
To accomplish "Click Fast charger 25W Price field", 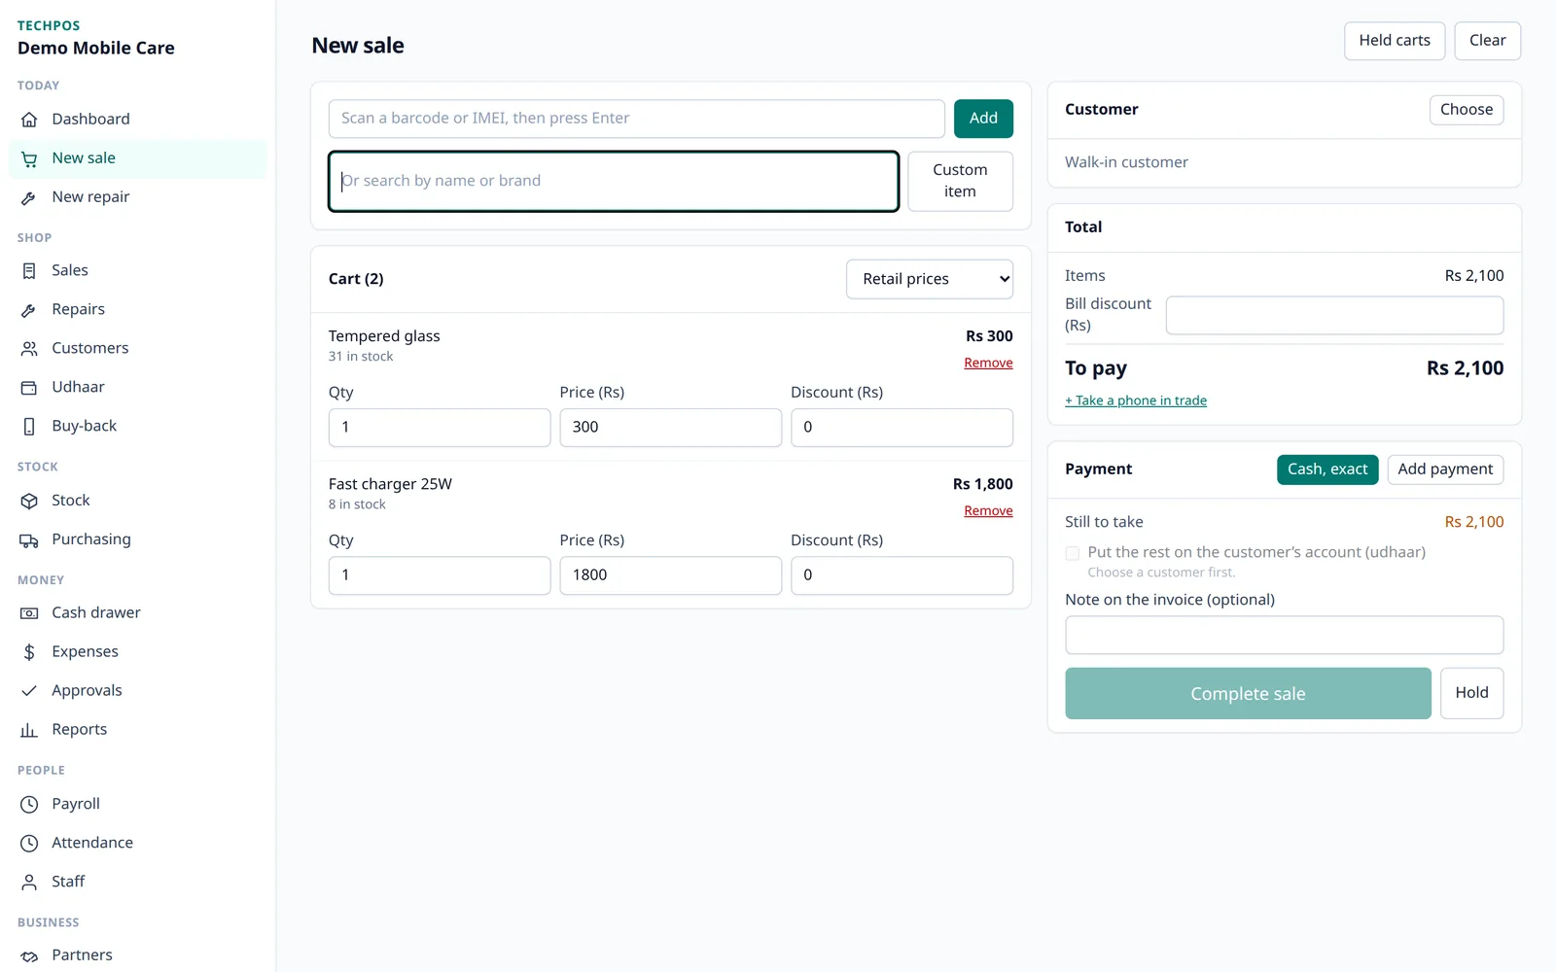I will [x=671, y=575].
